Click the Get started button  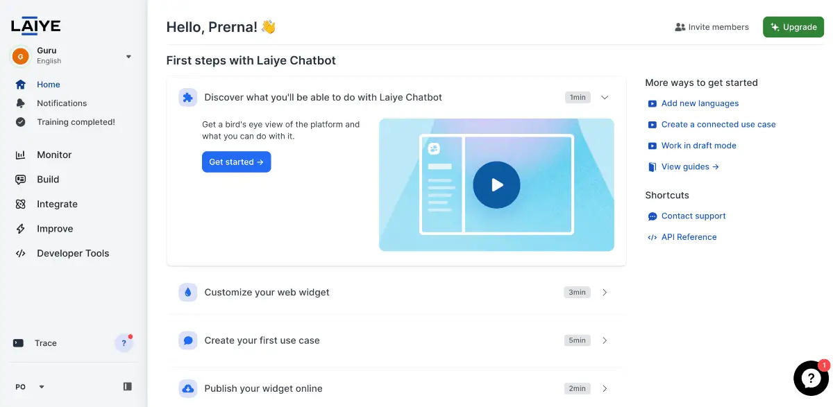coord(236,162)
